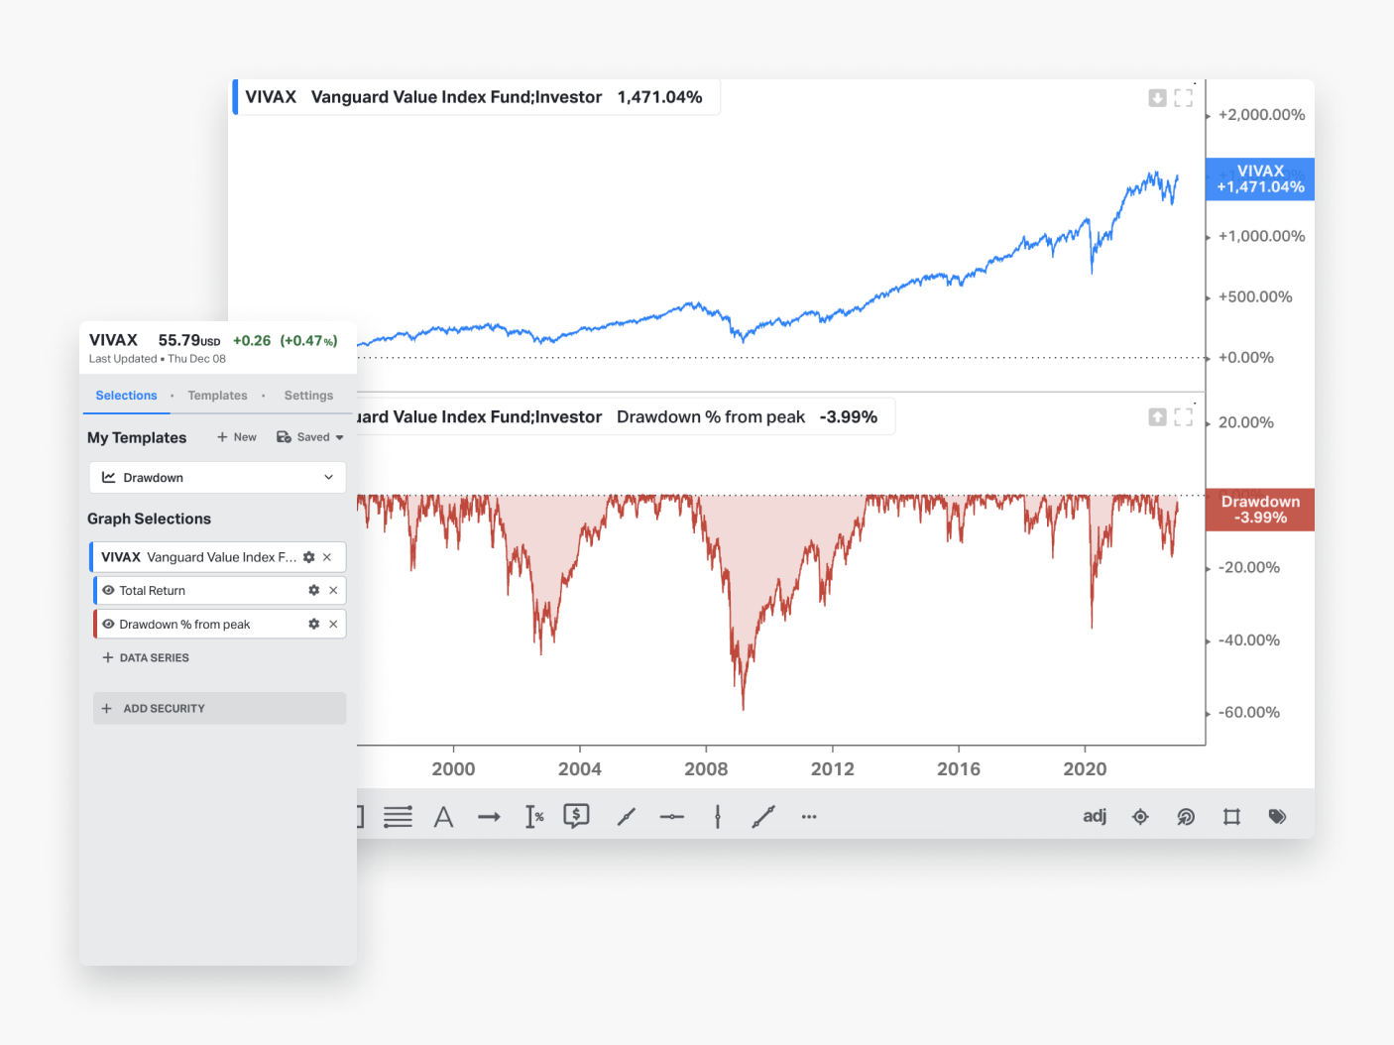1394x1045 pixels.
Task: Click the +1,000.00% y-axis label
Action: [x=1261, y=236]
